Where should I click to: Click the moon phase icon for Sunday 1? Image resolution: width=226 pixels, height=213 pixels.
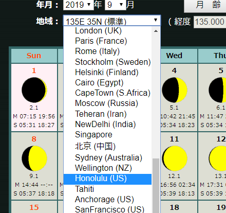pyautogui.click(x=34, y=90)
